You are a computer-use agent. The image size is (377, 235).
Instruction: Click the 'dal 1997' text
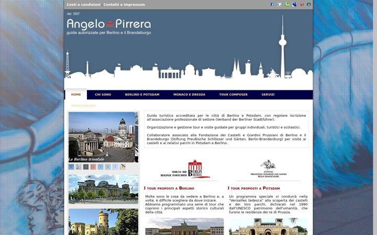(73, 14)
